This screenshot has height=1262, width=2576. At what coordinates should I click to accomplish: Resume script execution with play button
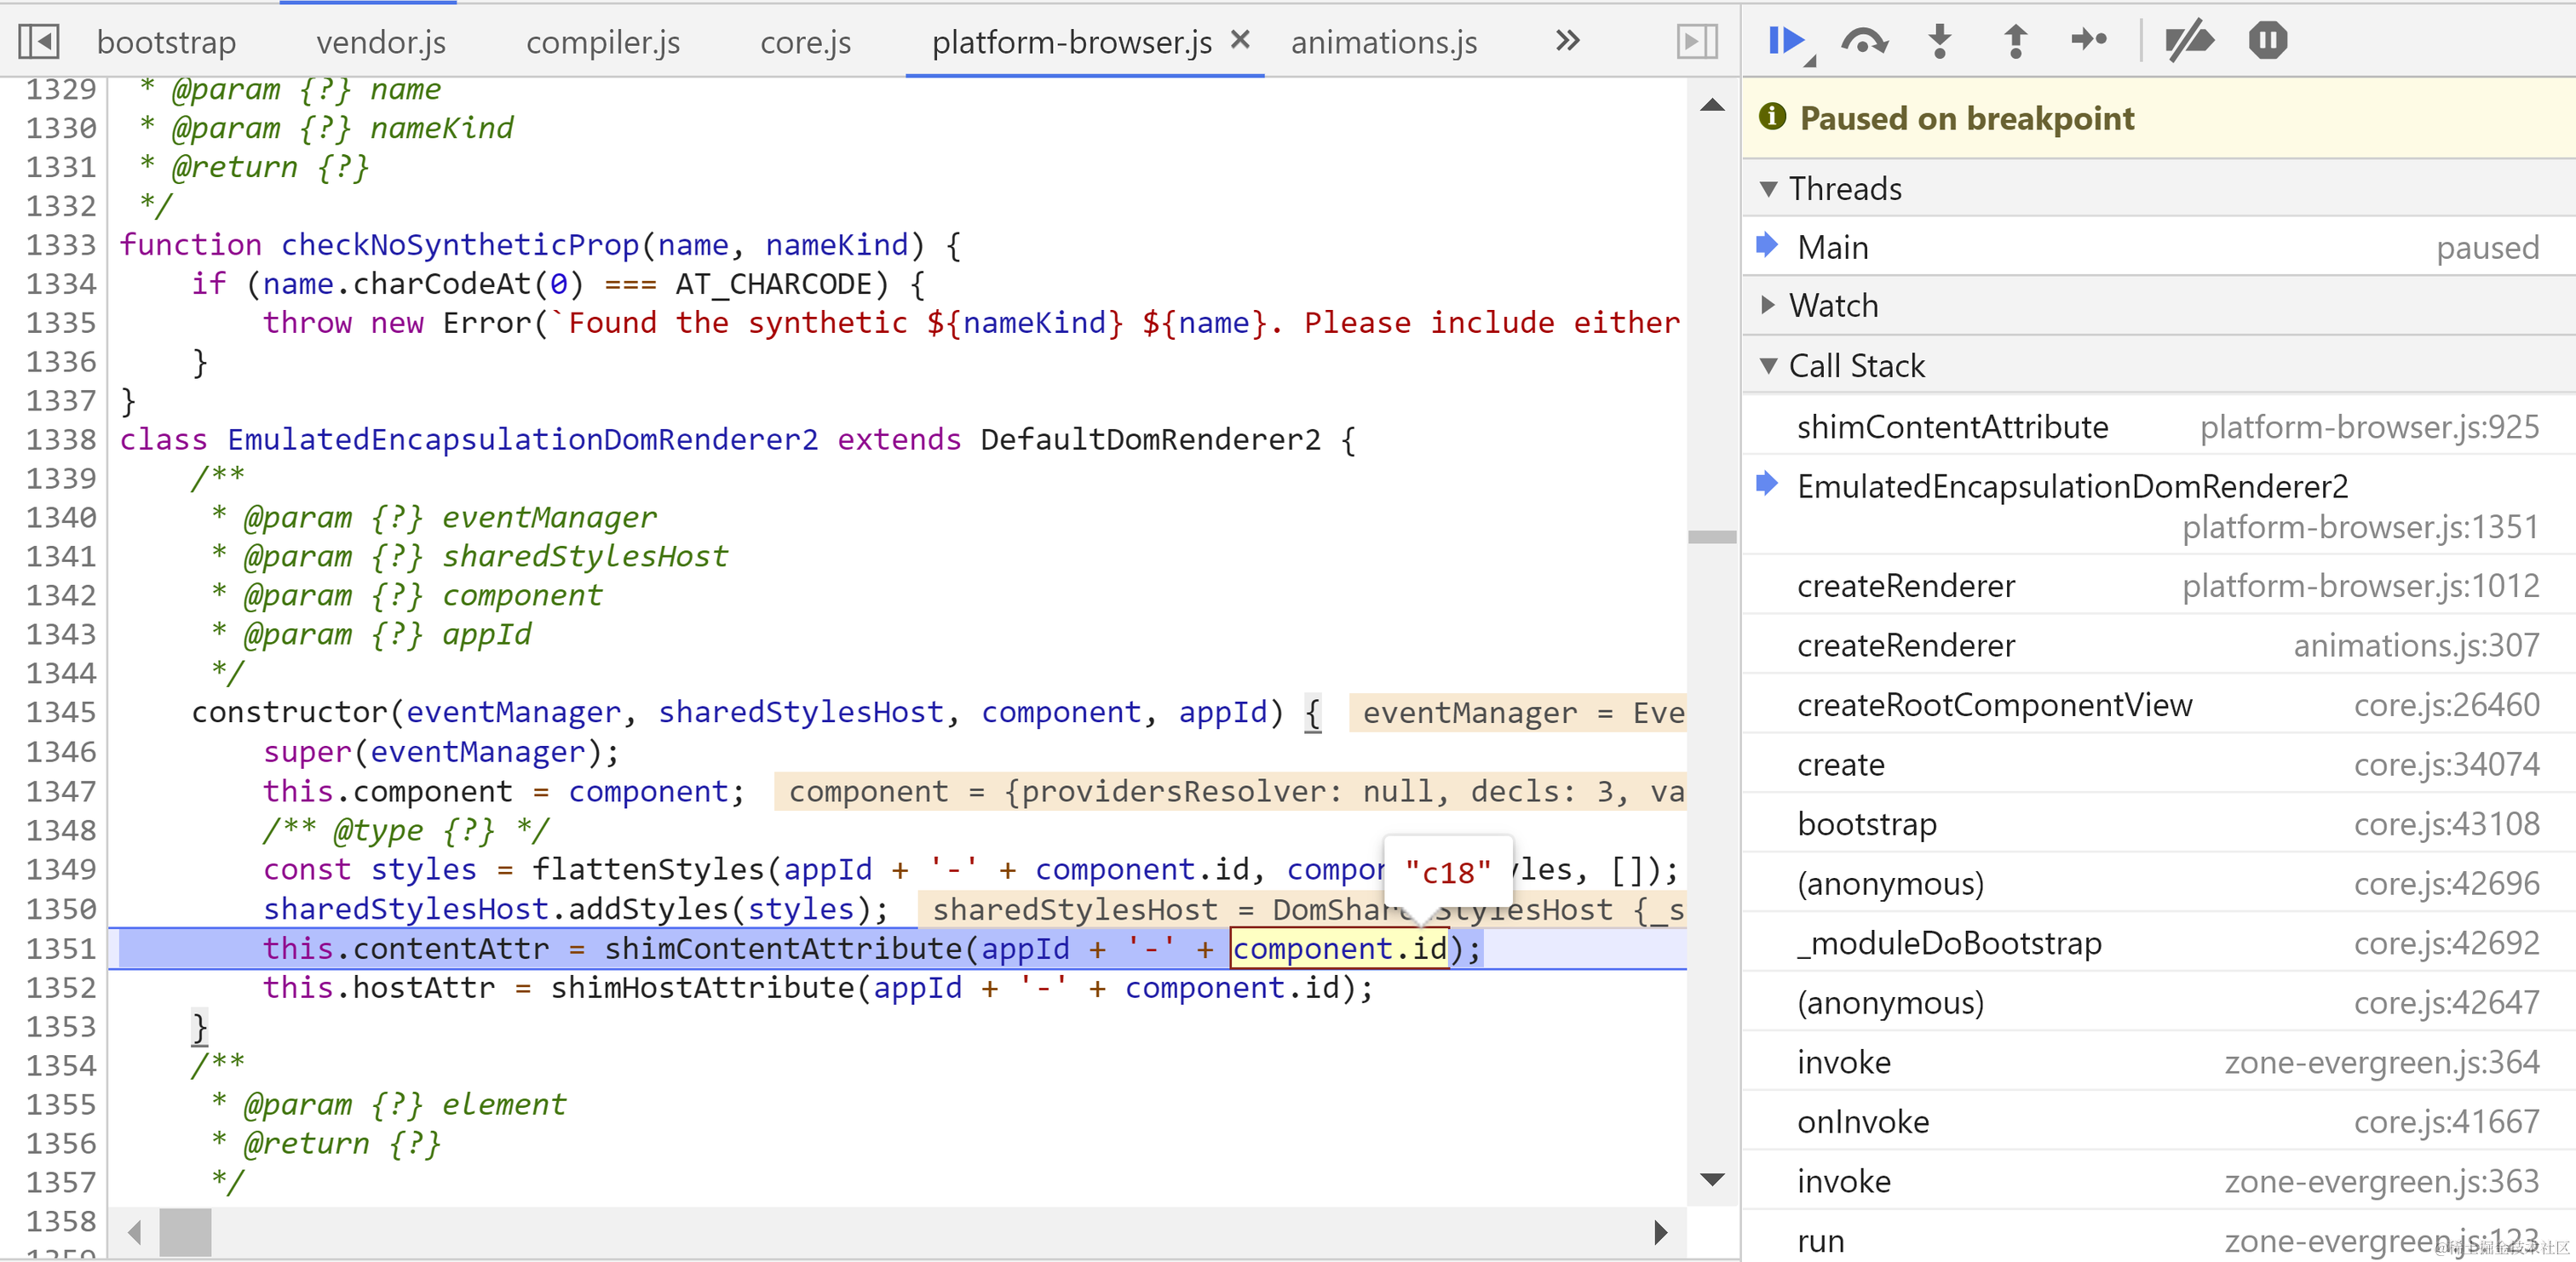tap(1786, 41)
